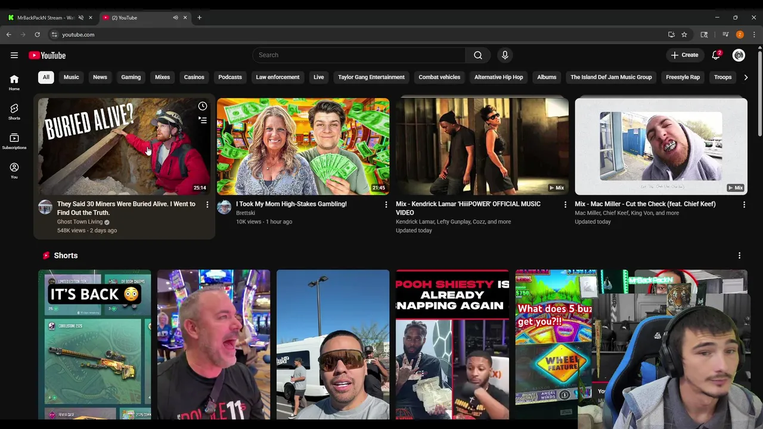Click the Brettski channel avatar
The image size is (763, 429).
[x=224, y=207]
